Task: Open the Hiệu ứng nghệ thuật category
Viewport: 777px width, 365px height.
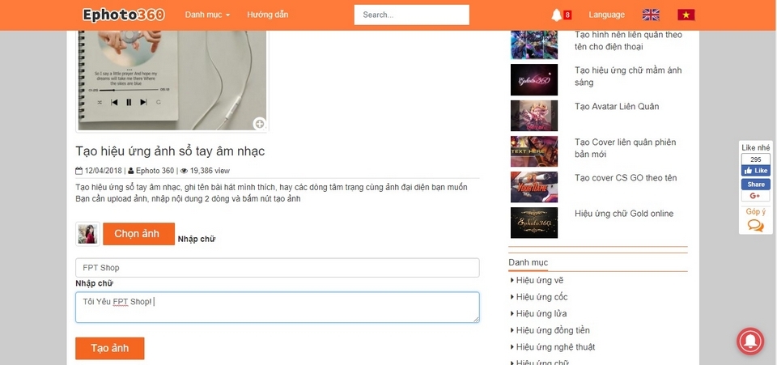Action: tap(555, 346)
